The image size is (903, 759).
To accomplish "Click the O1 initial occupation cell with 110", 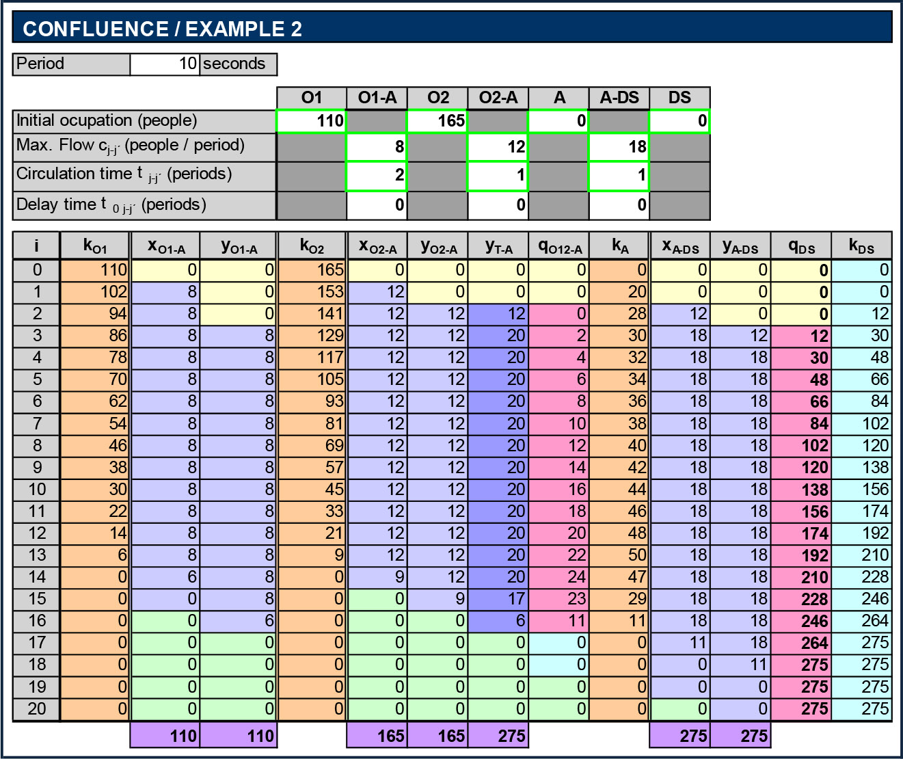I will coord(311,121).
